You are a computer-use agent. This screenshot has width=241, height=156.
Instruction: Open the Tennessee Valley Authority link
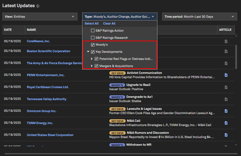pyautogui.click(x=47, y=99)
